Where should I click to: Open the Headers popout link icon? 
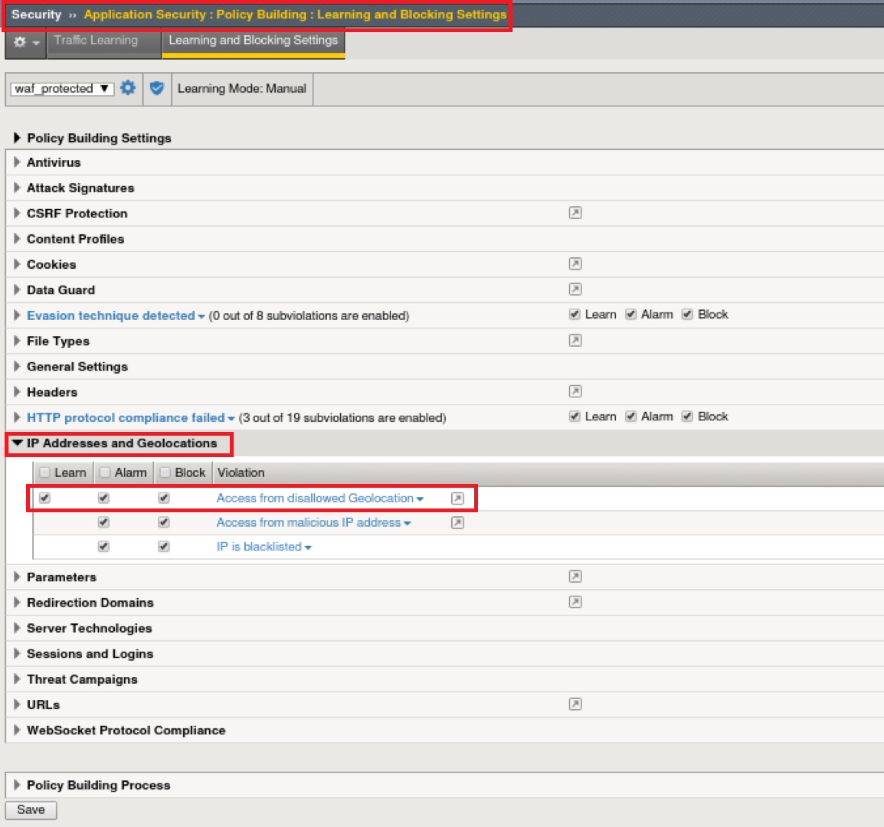[x=575, y=391]
